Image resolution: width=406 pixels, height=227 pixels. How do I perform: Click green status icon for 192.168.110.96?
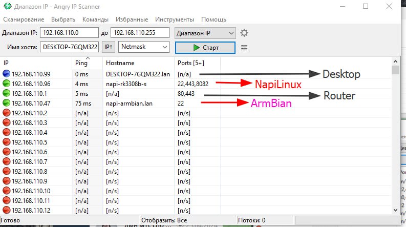point(7,84)
